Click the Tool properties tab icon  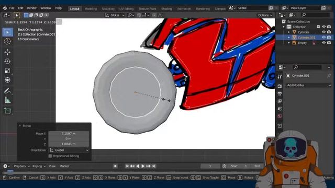coord(280,77)
